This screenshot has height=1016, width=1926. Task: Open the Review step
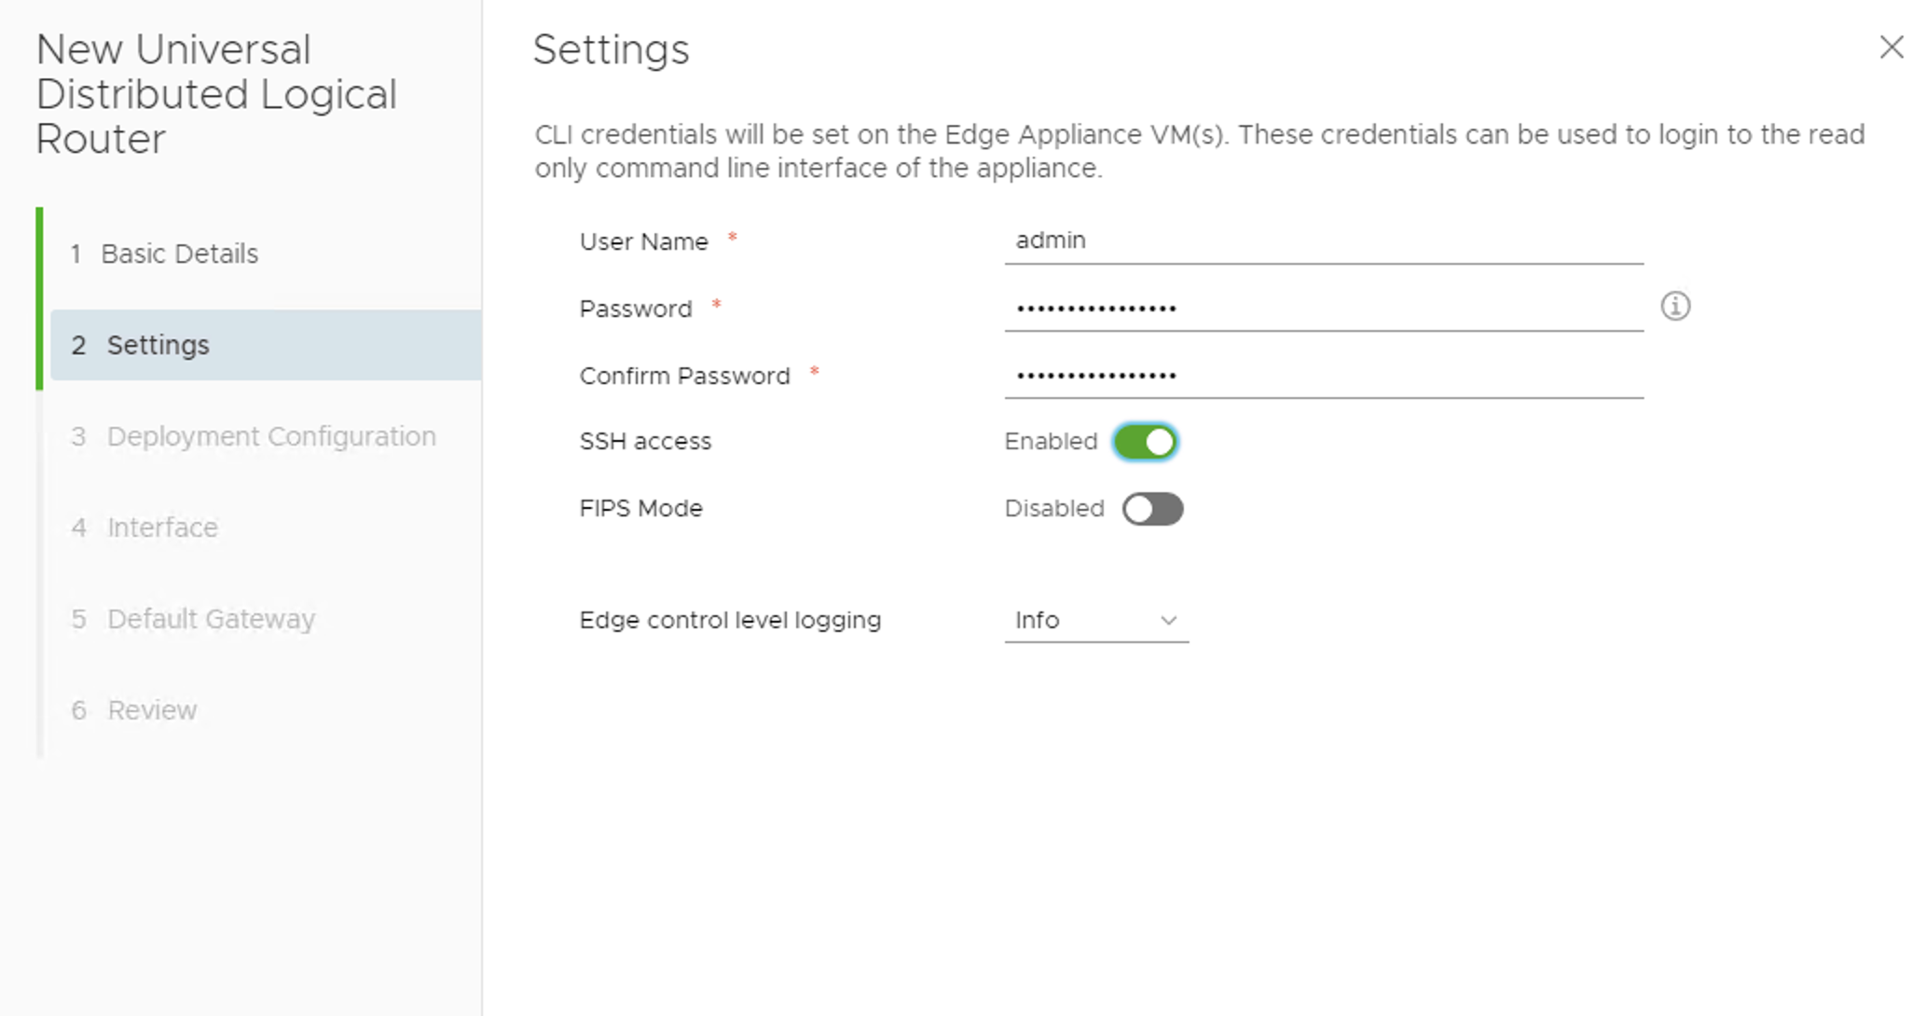click(152, 710)
